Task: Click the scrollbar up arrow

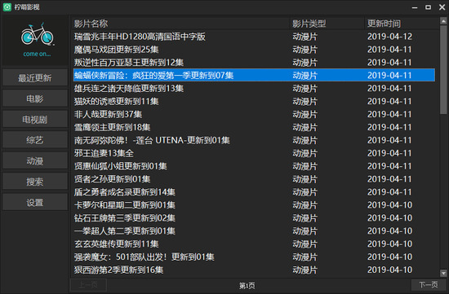Action: point(443,21)
